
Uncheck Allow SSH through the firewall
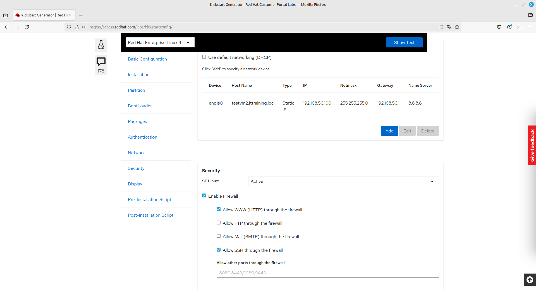tap(219, 250)
